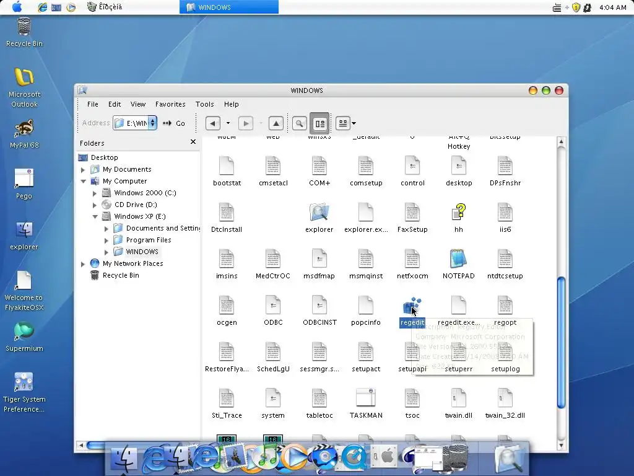
Task: Select the TASKMAN file icon
Action: [x=365, y=399]
